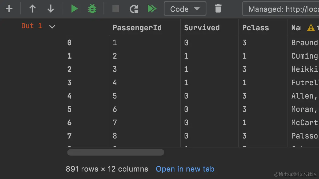Click the PassengerId column header
This screenshot has width=319, height=179.
[x=137, y=28]
